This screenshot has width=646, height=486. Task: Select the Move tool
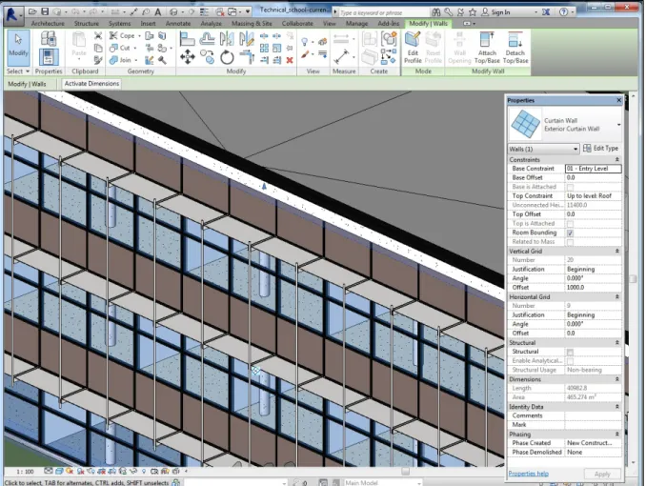click(x=188, y=57)
